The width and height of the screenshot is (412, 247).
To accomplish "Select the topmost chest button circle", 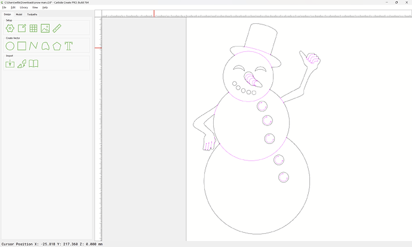I will pos(262,106).
